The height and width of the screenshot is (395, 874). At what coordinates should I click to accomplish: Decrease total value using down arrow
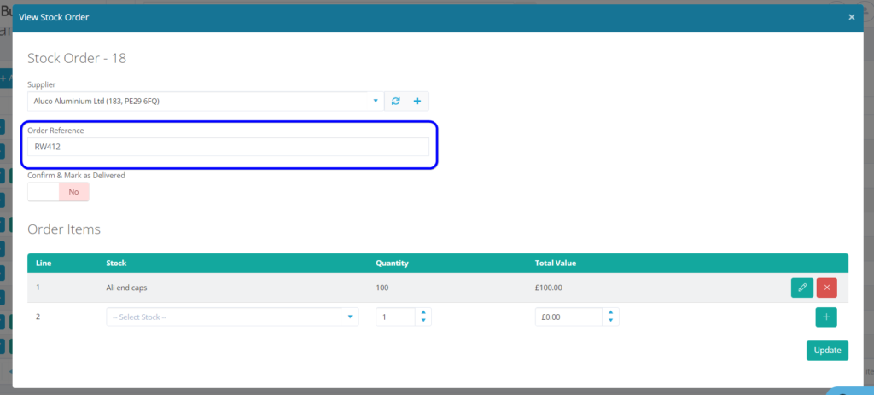pyautogui.click(x=609, y=322)
